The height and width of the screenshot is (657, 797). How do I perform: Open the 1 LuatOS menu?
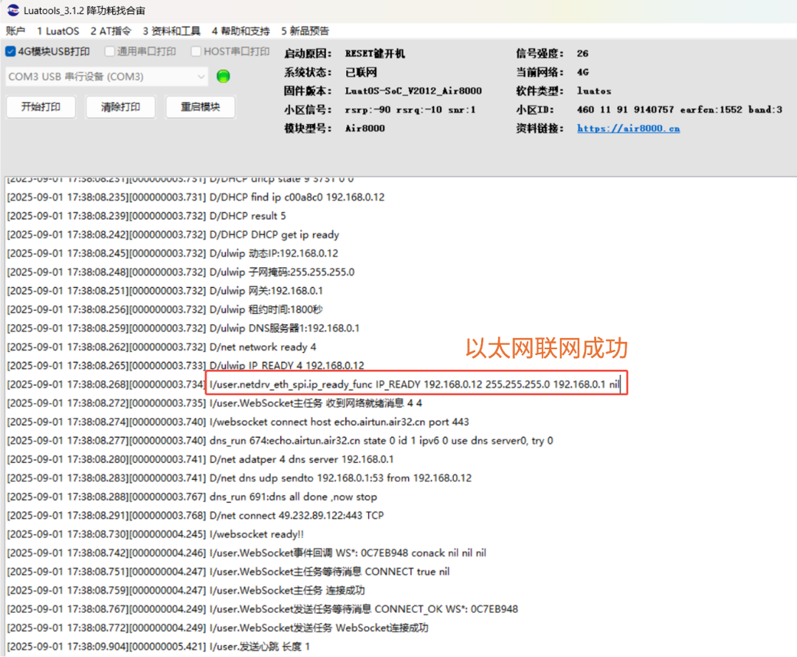tap(58, 31)
